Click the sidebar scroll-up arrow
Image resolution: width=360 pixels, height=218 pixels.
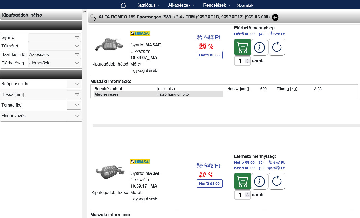85,12
